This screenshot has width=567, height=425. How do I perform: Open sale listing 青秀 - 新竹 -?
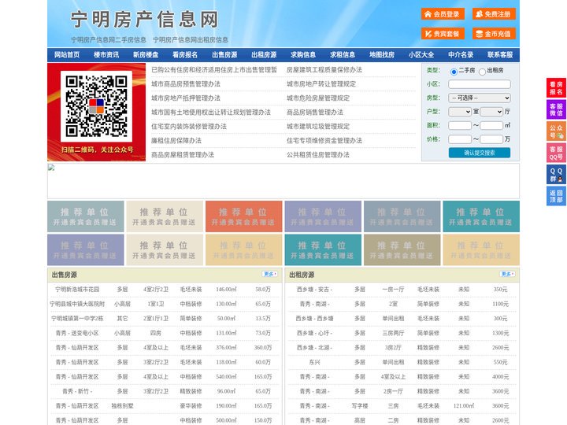[77, 391]
